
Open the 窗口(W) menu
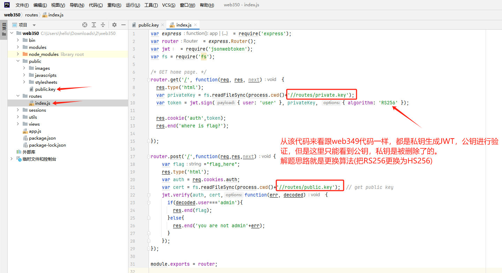[188, 5]
